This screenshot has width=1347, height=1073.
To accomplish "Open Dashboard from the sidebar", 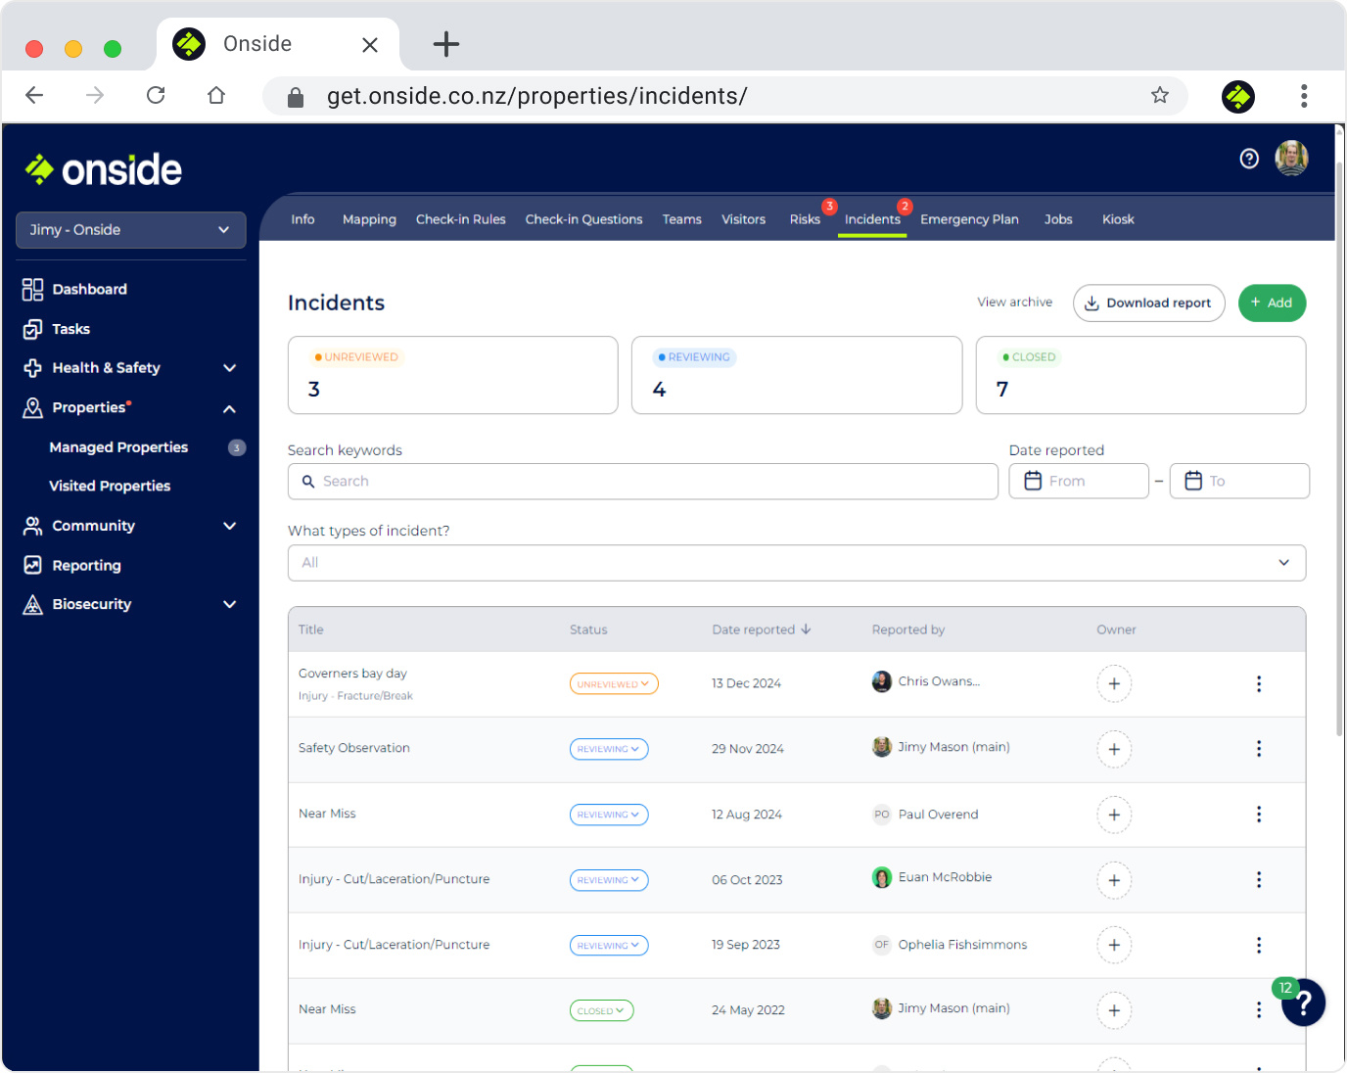I will click(89, 289).
